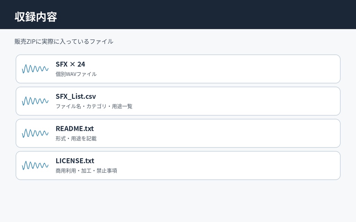Open the README.txt file name
This screenshot has height=222, width=356.
click(x=75, y=129)
